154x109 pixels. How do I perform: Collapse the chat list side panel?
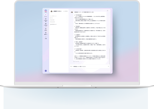pyautogui.click(x=67, y=11)
